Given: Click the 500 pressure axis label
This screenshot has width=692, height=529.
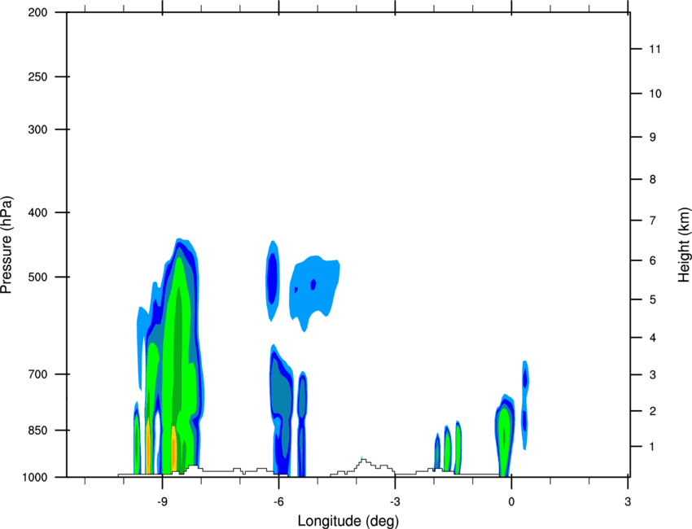Looking at the screenshot, I should pyautogui.click(x=37, y=277).
